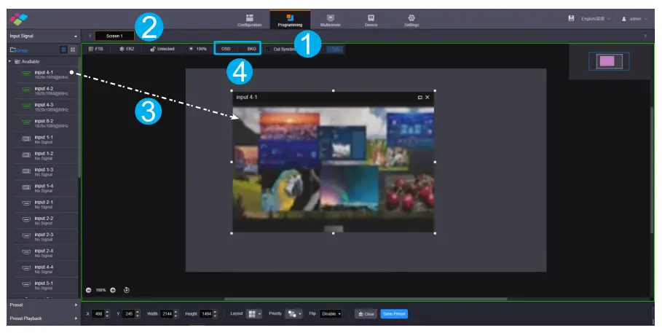The height and width of the screenshot is (333, 662).
Task: Close the input 4-1 layer window
Action: 427,97
